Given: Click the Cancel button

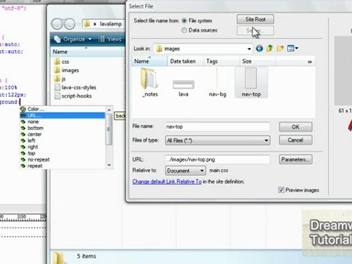Looking at the screenshot, I should coord(296,140).
